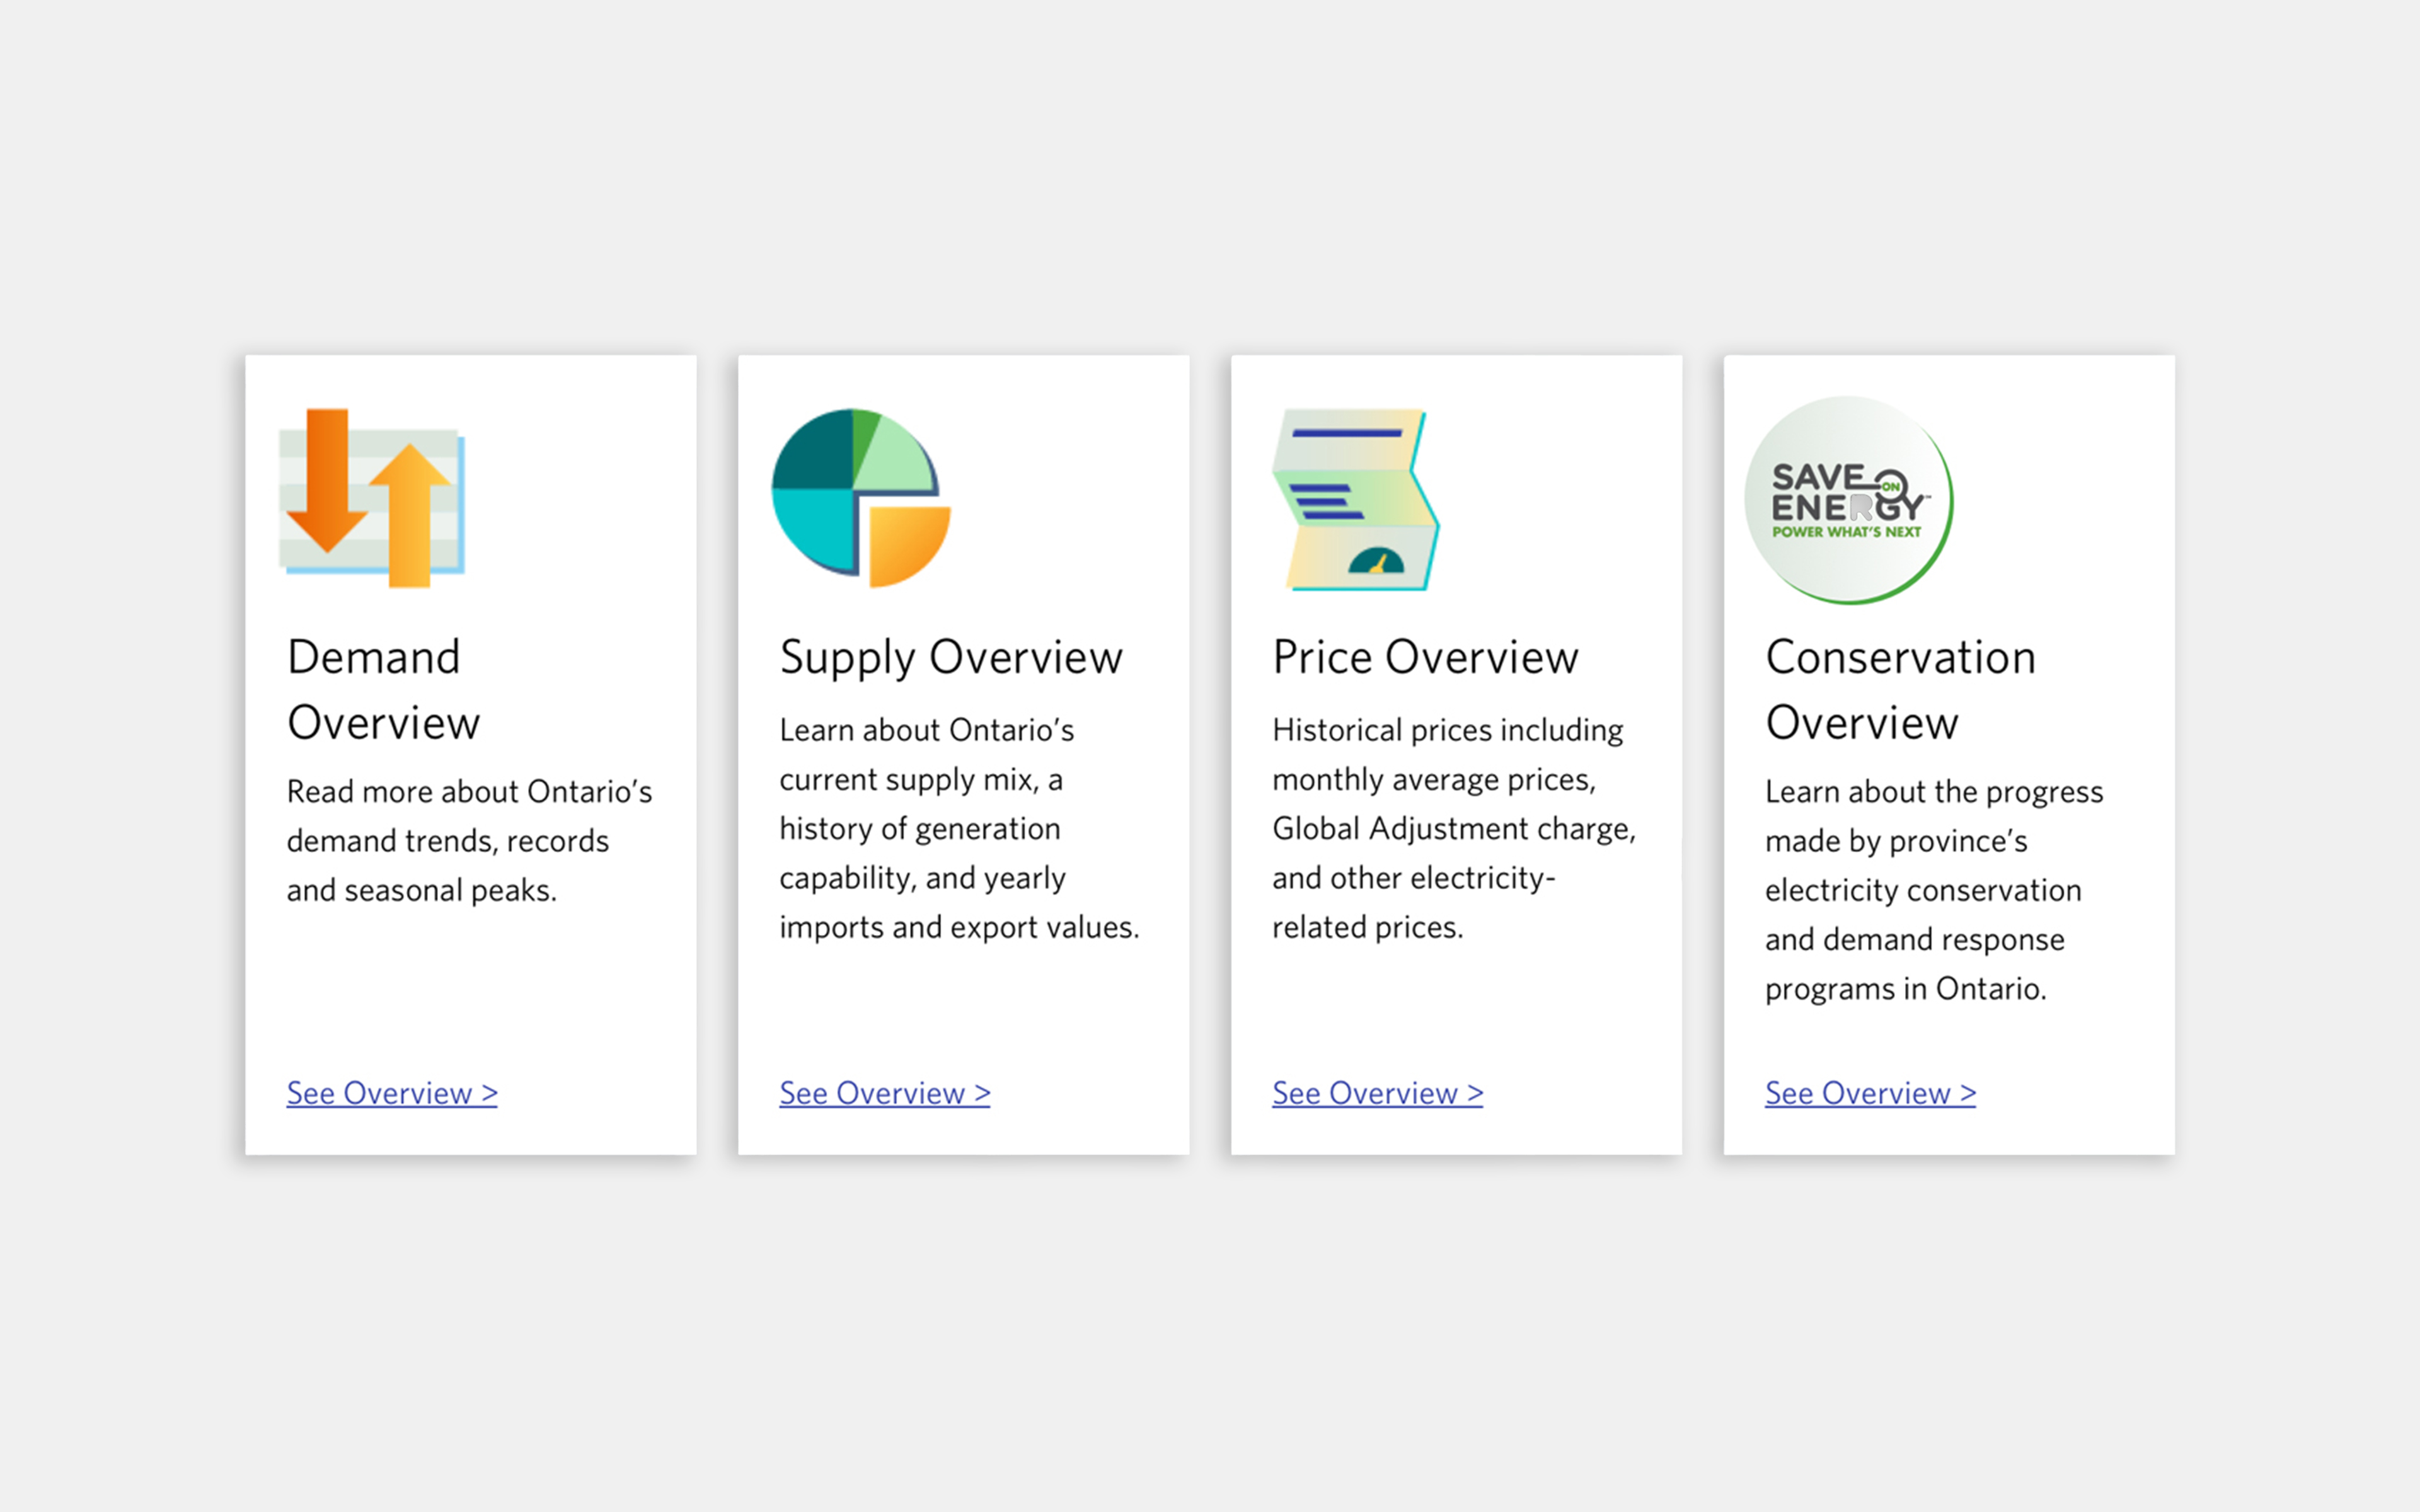Click the orange demand arrows icon
The height and width of the screenshot is (1512, 2420).
click(x=372, y=498)
